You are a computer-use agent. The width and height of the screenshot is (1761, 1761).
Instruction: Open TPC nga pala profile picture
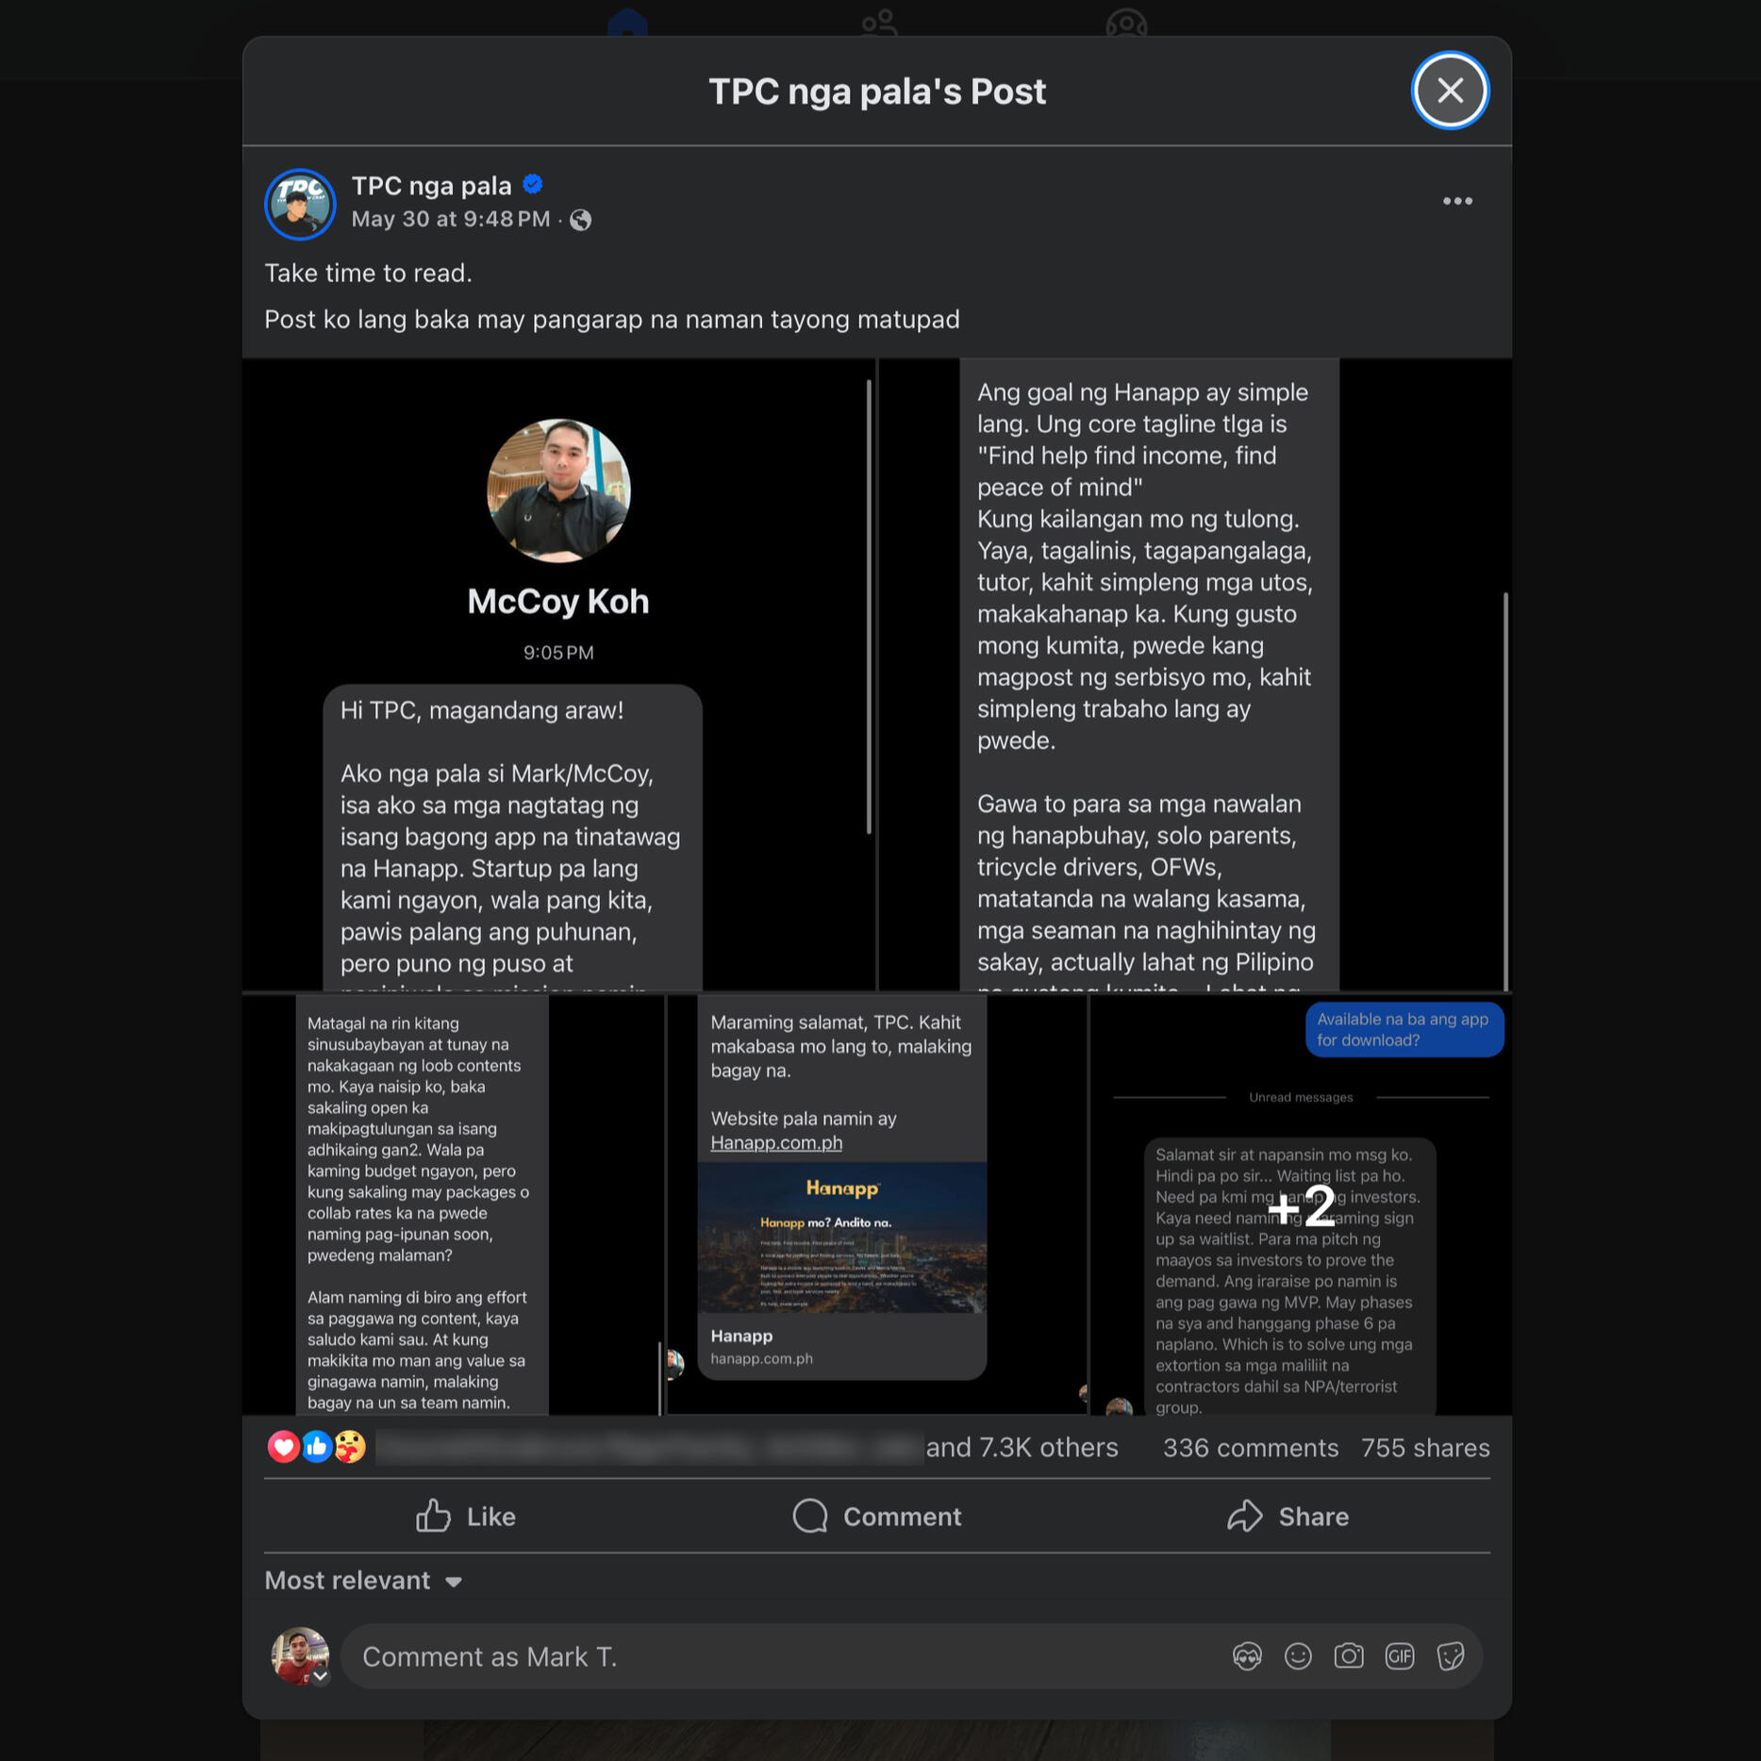click(300, 205)
